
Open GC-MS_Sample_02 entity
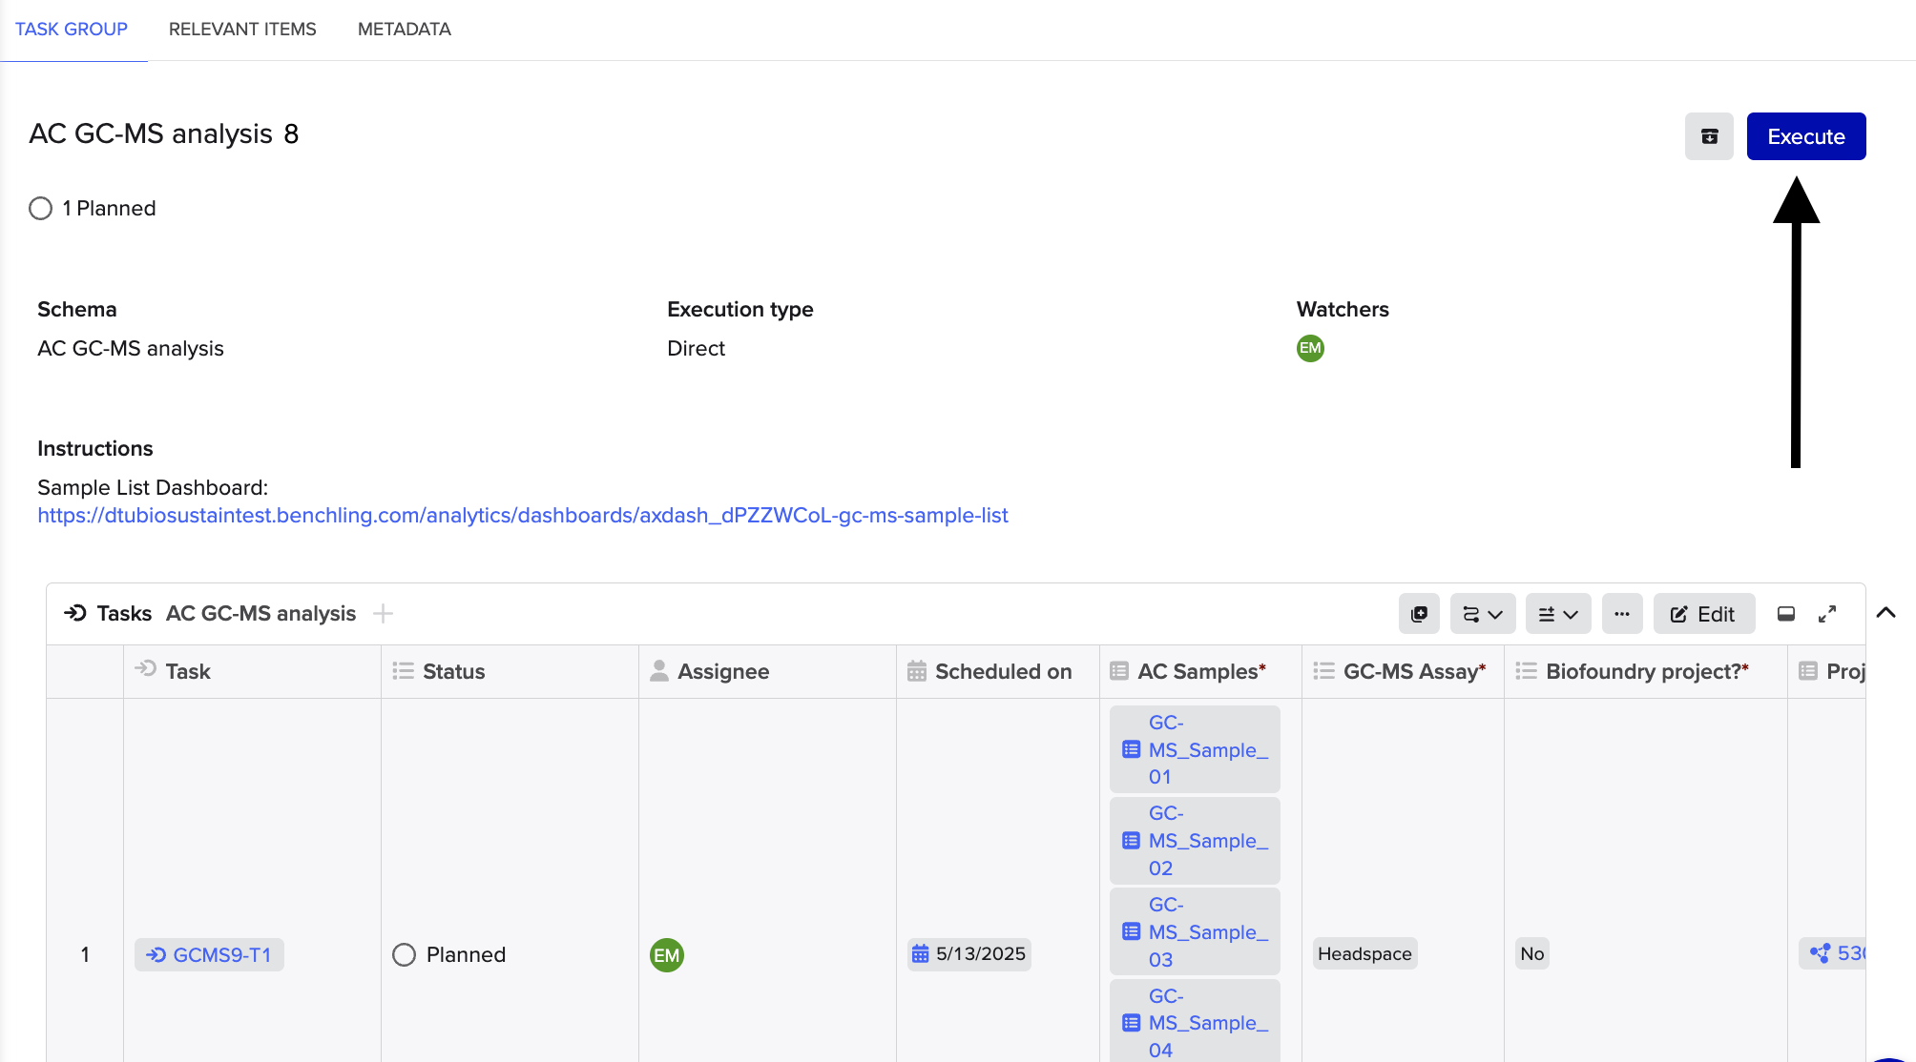click(x=1195, y=840)
